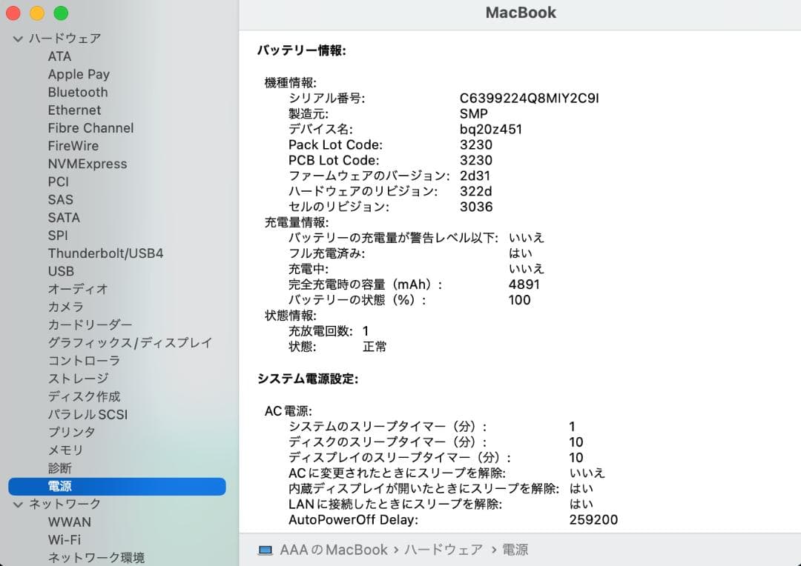
Task: Select Bluetooth in the sidebar
Action: tap(78, 92)
